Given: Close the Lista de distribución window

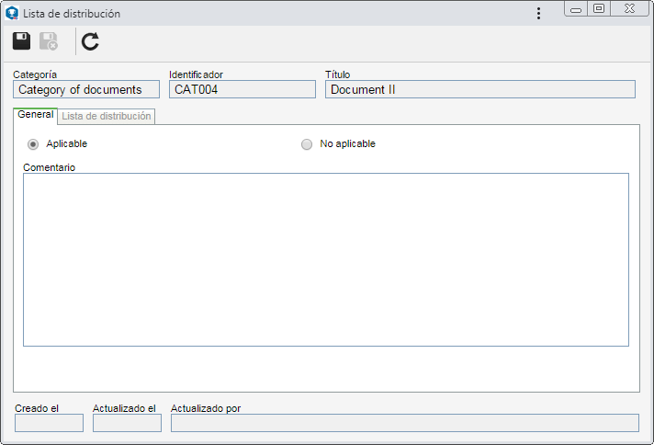Looking at the screenshot, I should (x=629, y=9).
